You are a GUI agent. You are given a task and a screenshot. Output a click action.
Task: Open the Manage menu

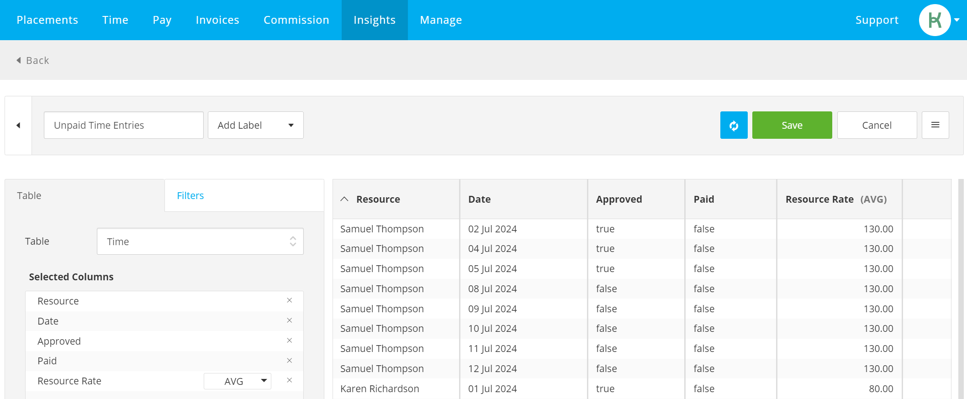(x=441, y=20)
